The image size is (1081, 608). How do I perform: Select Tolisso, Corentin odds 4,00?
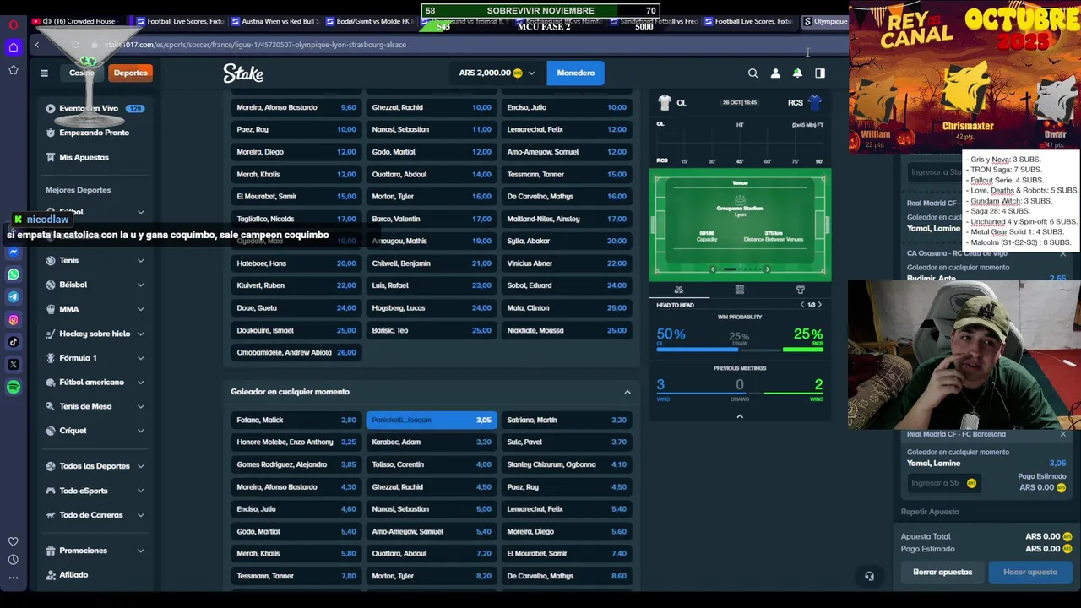[x=431, y=464]
